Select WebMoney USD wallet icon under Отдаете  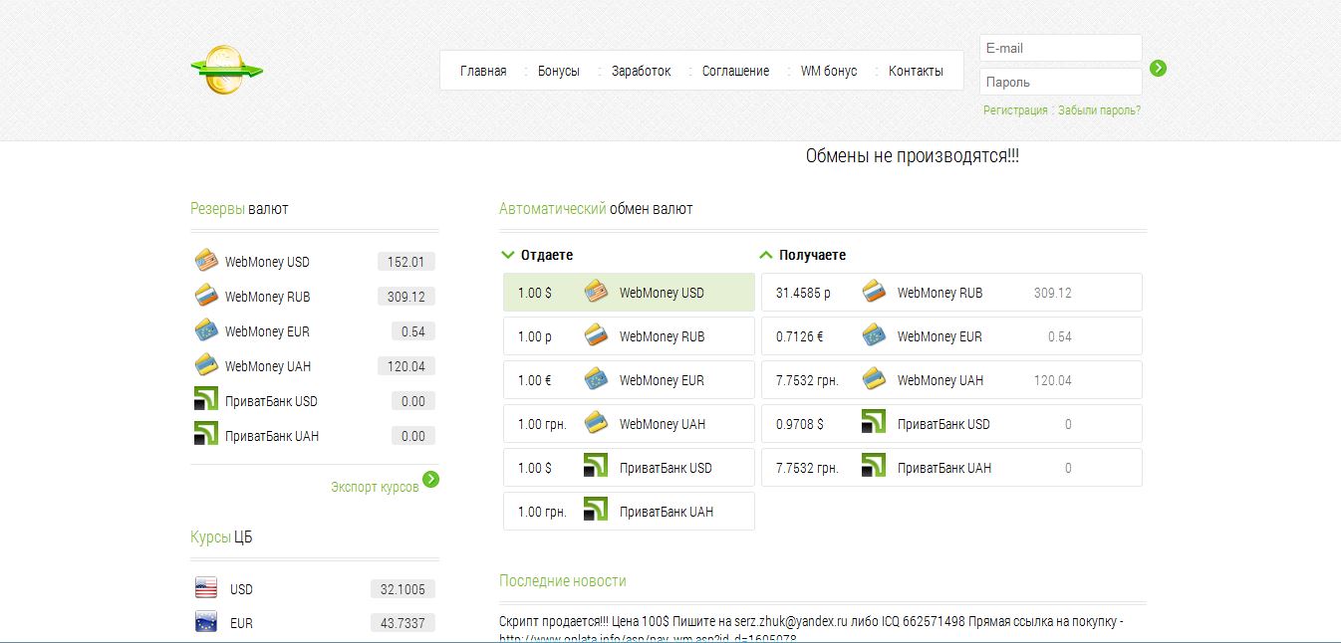pos(596,292)
